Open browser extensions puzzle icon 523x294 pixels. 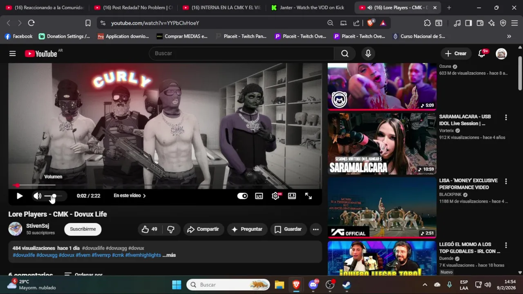[x=427, y=23]
